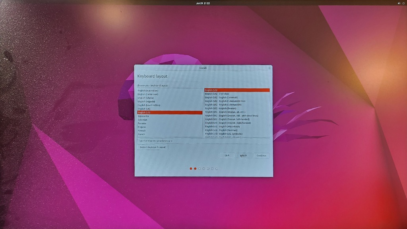Select Filipino layout
407x229 pixels.
(170, 127)
